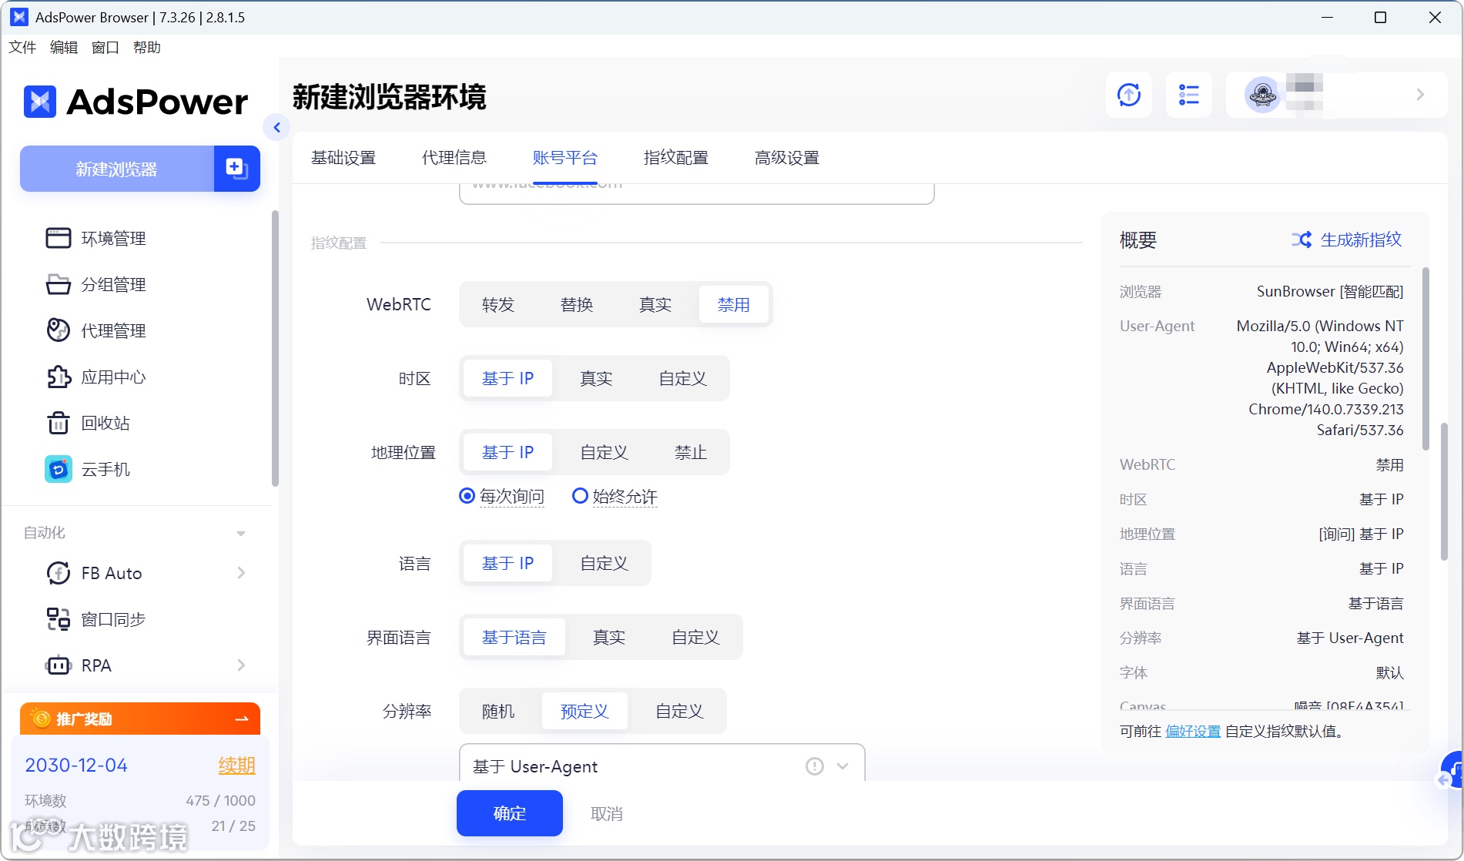Click the AdsPower logo icon
Screen dimensions: 1464x861
click(x=40, y=102)
